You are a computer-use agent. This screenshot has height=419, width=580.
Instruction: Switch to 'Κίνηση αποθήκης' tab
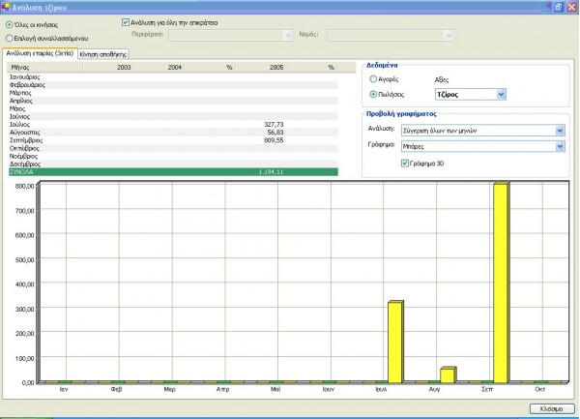click(103, 54)
